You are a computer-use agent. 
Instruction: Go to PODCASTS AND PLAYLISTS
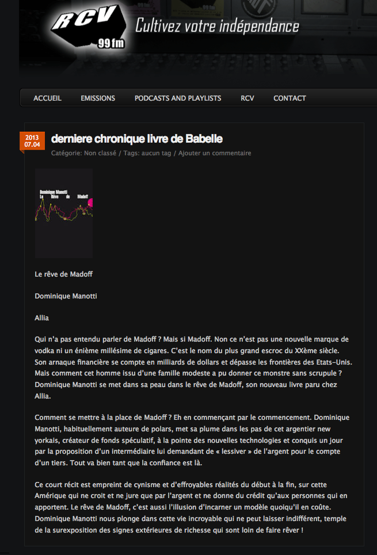point(178,98)
